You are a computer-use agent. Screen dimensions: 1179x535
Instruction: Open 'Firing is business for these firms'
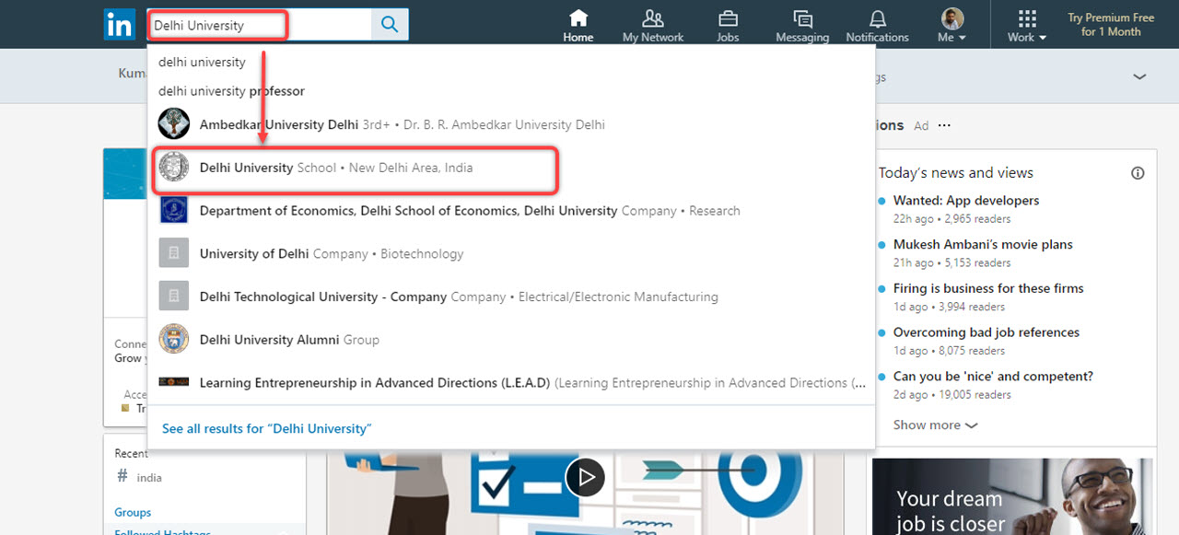[988, 288]
